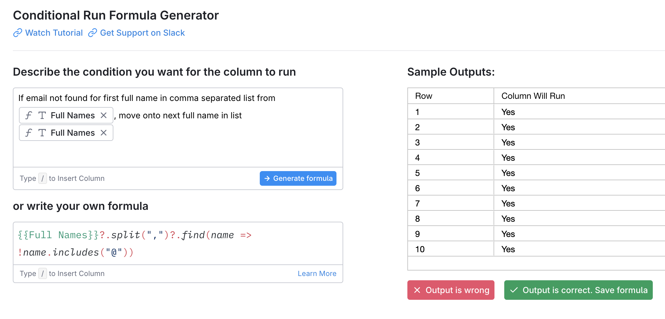This screenshot has width=665, height=319.
Task: Click the text type icon in second Full Names chip
Action: pos(42,133)
